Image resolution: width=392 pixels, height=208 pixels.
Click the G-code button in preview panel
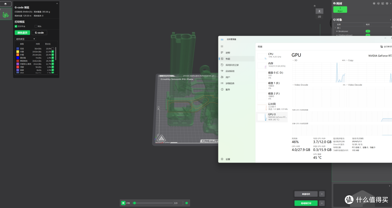pyautogui.click(x=39, y=33)
